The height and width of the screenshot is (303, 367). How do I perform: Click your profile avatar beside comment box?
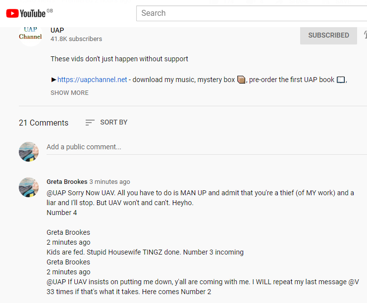(29, 152)
